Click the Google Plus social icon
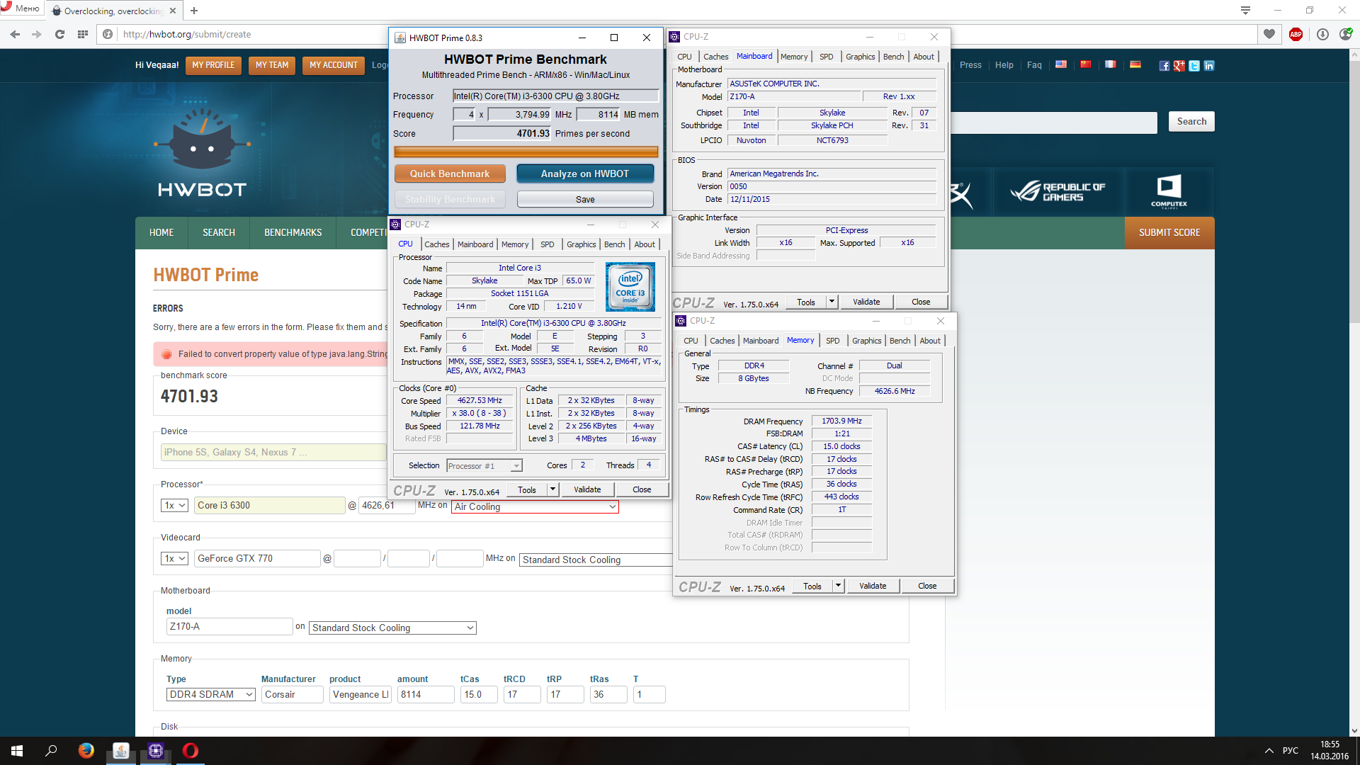Screen dimensions: 1360x765 [x=1179, y=66]
